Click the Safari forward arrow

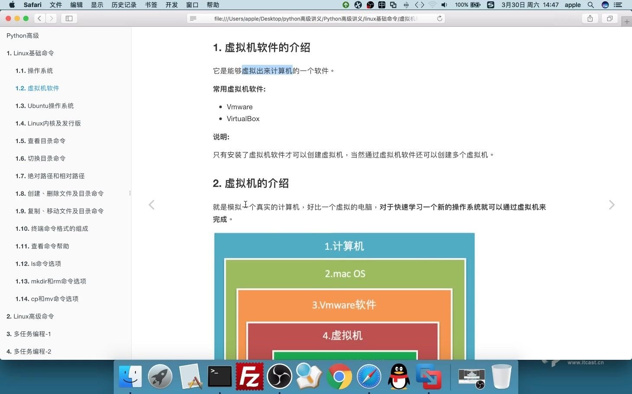click(x=52, y=19)
